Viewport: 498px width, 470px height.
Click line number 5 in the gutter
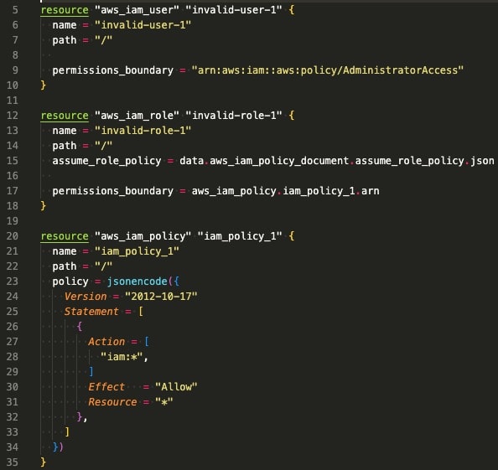(x=15, y=10)
